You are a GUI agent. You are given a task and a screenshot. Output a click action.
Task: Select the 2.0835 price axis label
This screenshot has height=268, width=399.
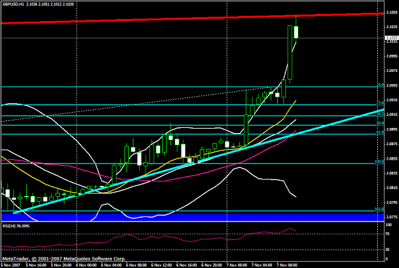tap(391, 173)
